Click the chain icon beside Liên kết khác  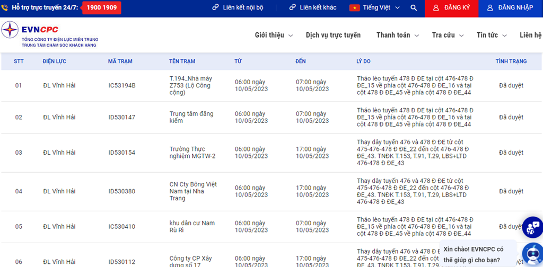(292, 8)
